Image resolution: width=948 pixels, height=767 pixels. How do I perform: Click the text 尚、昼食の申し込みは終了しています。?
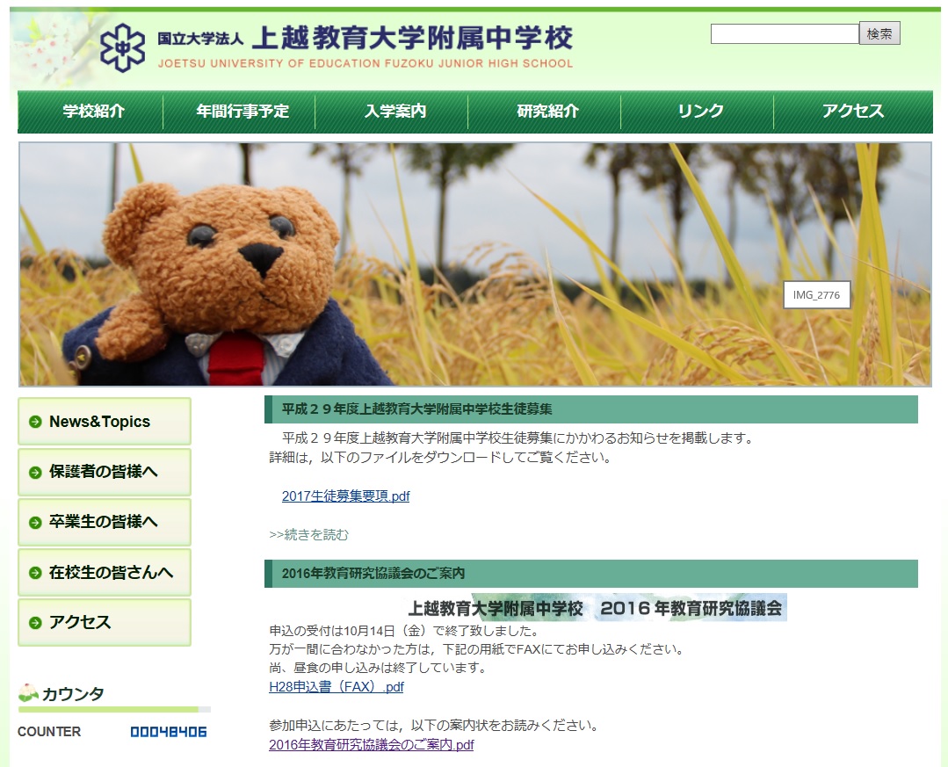(x=378, y=668)
